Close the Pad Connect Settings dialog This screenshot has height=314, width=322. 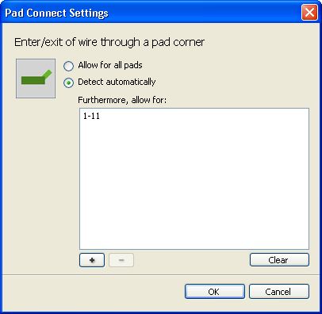point(309,13)
